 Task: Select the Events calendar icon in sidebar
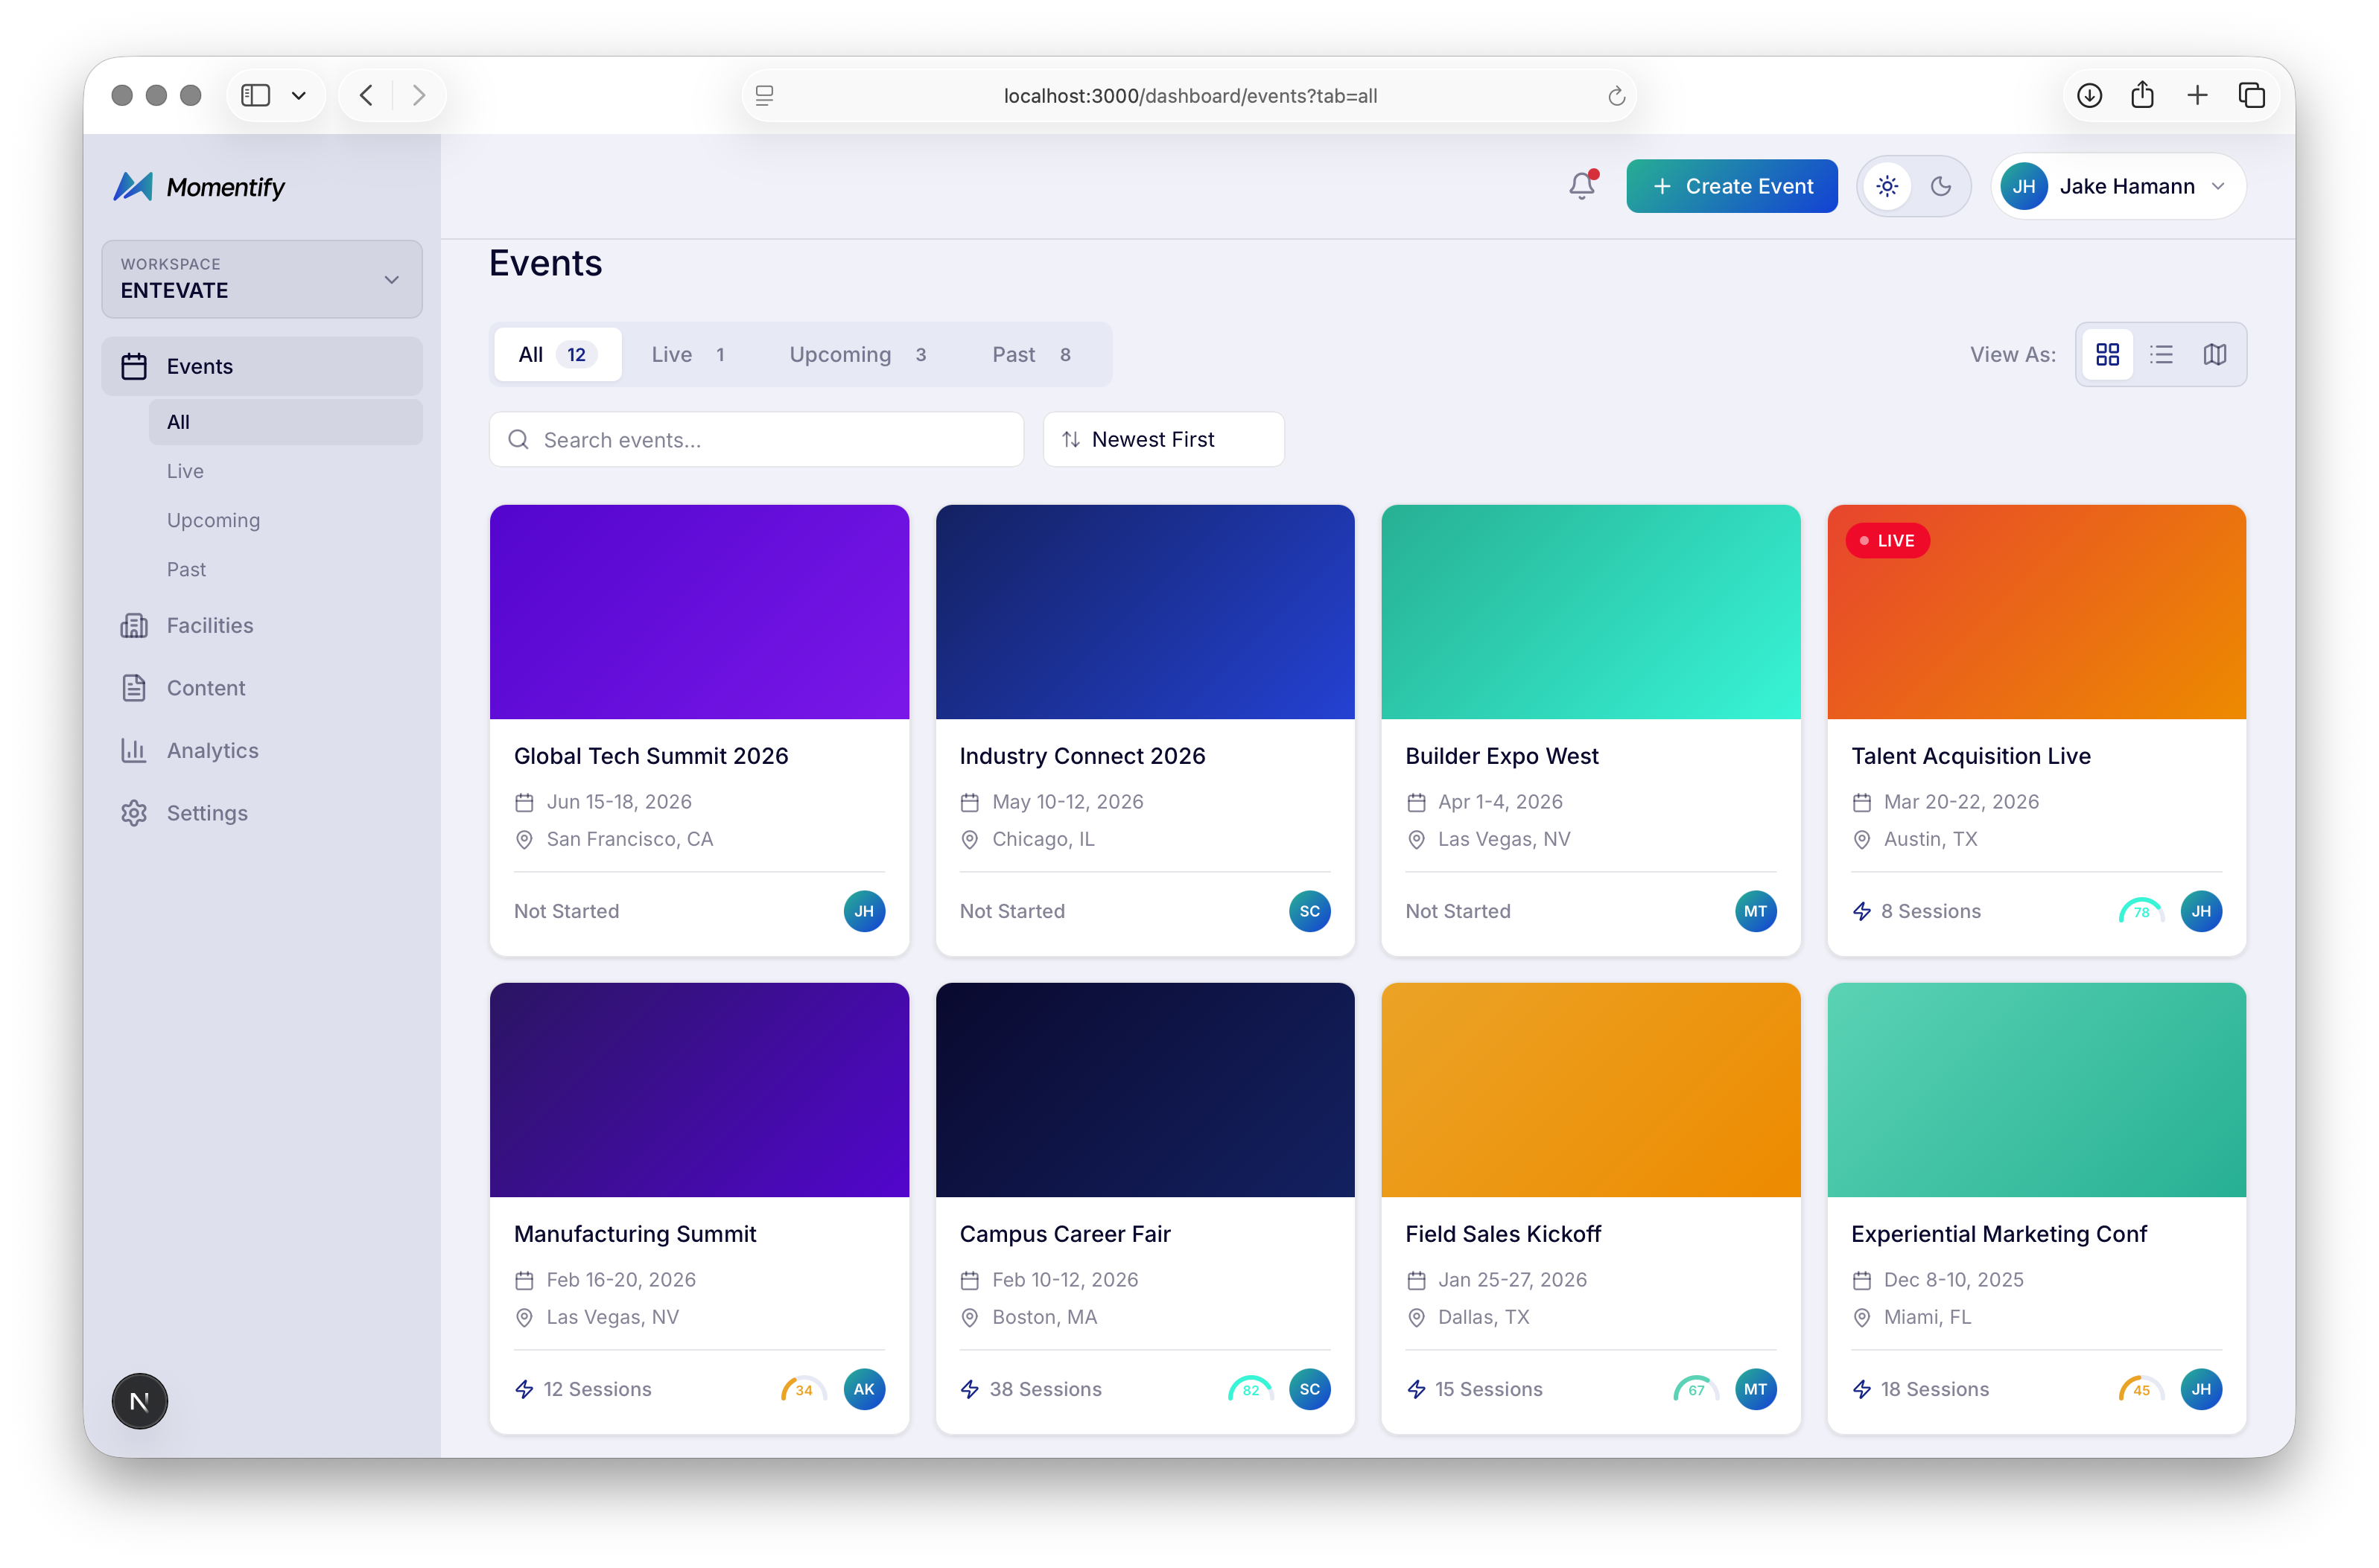(x=134, y=366)
